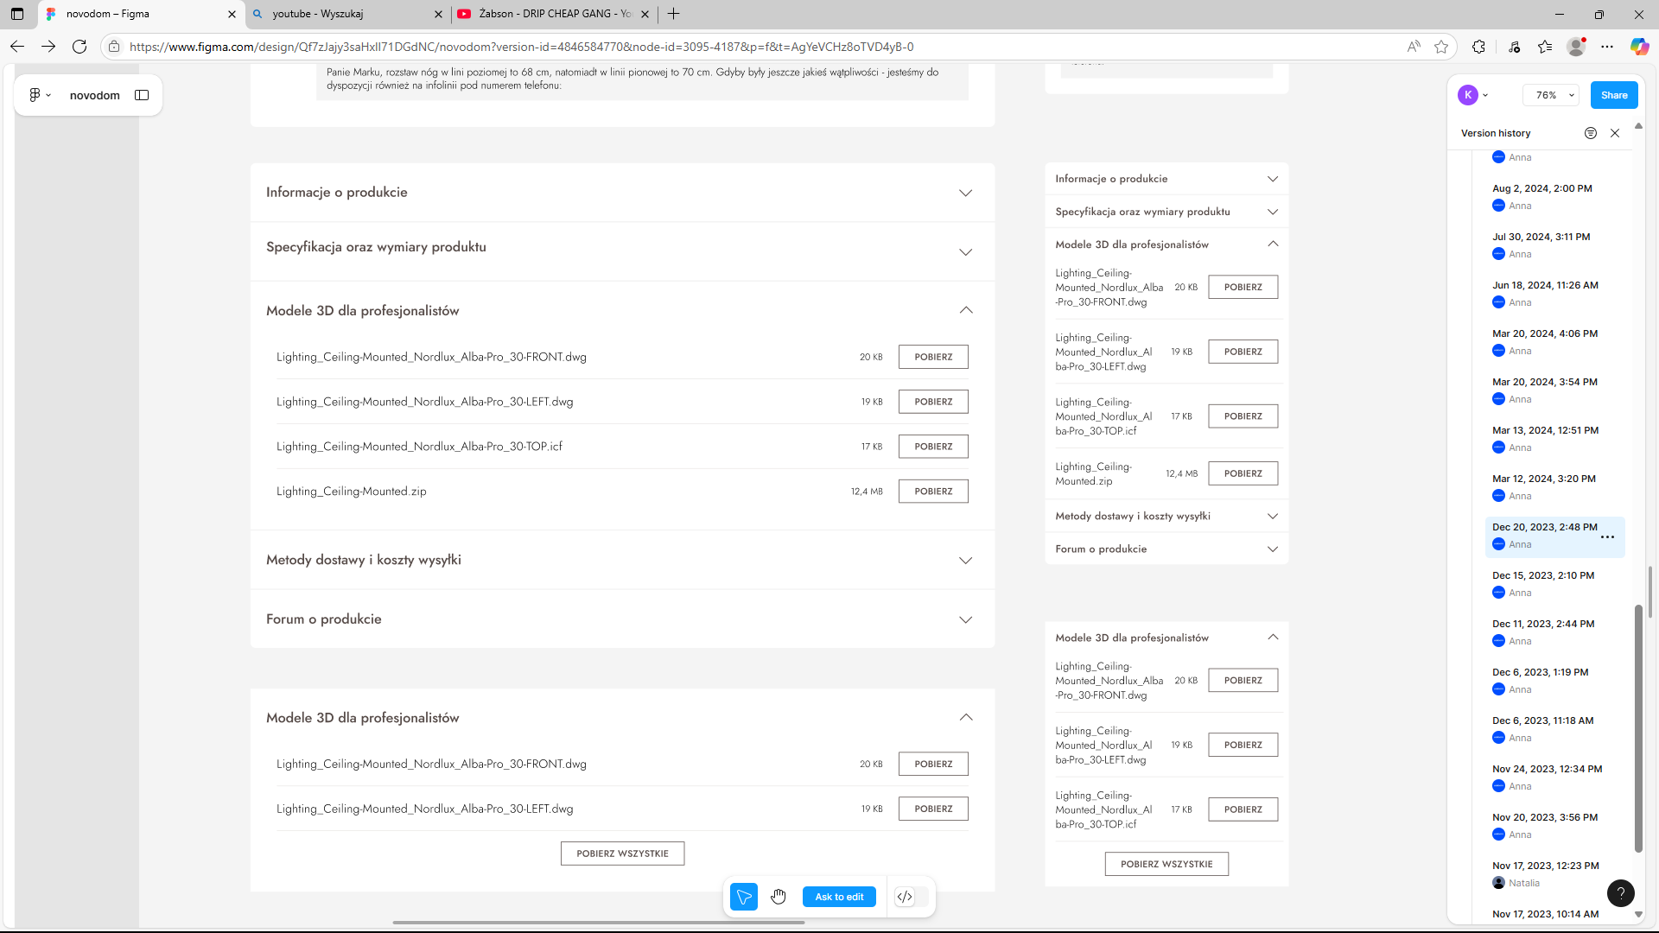
Task: Expand Informacje o produkcie section
Action: [x=965, y=193]
